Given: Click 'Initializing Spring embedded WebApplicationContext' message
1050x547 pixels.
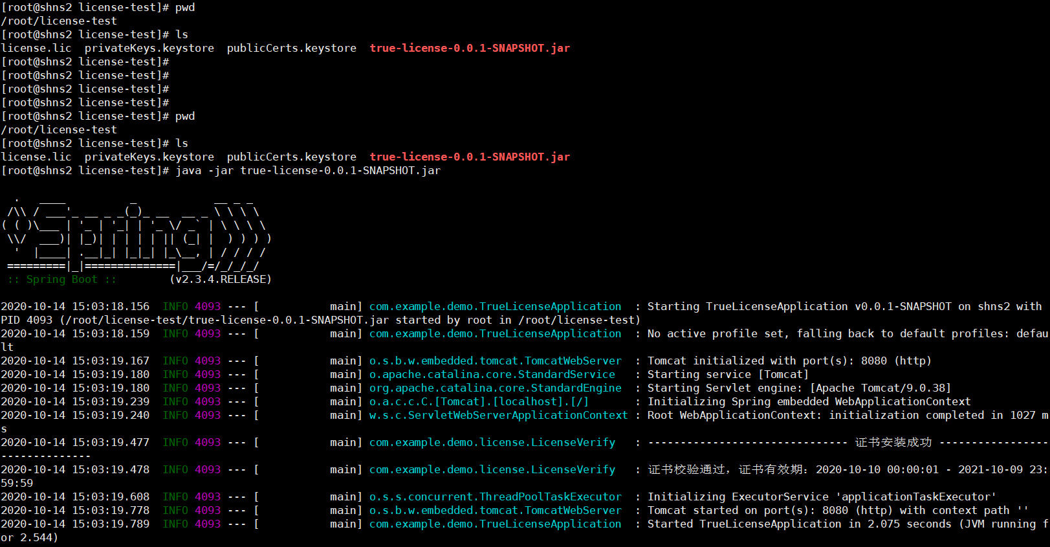Looking at the screenshot, I should coord(809,402).
